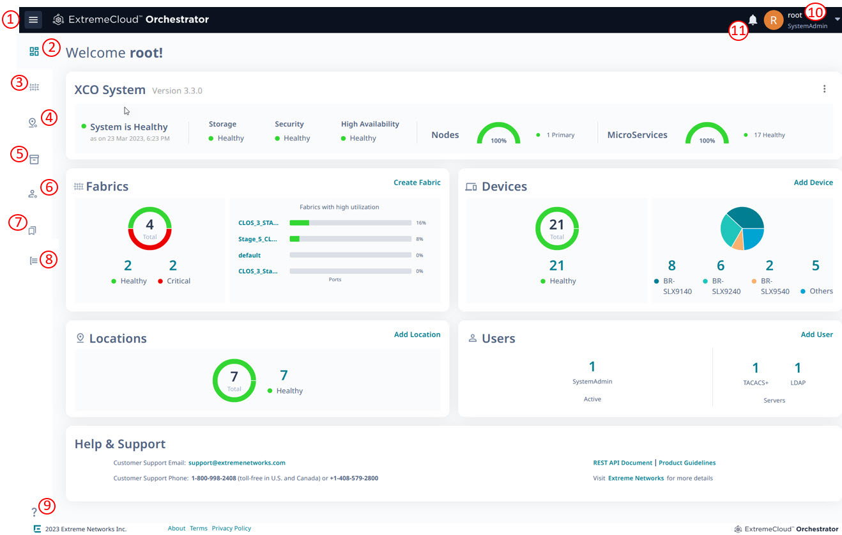Open the notifications bell
Screen dimensions: 842x535
coord(753,20)
